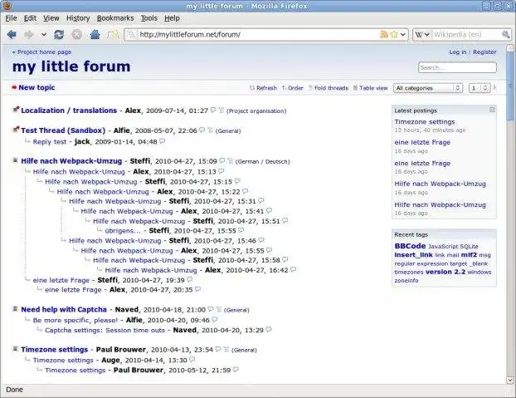
Task: Click the (Project organisation) category link
Action: (x=256, y=111)
